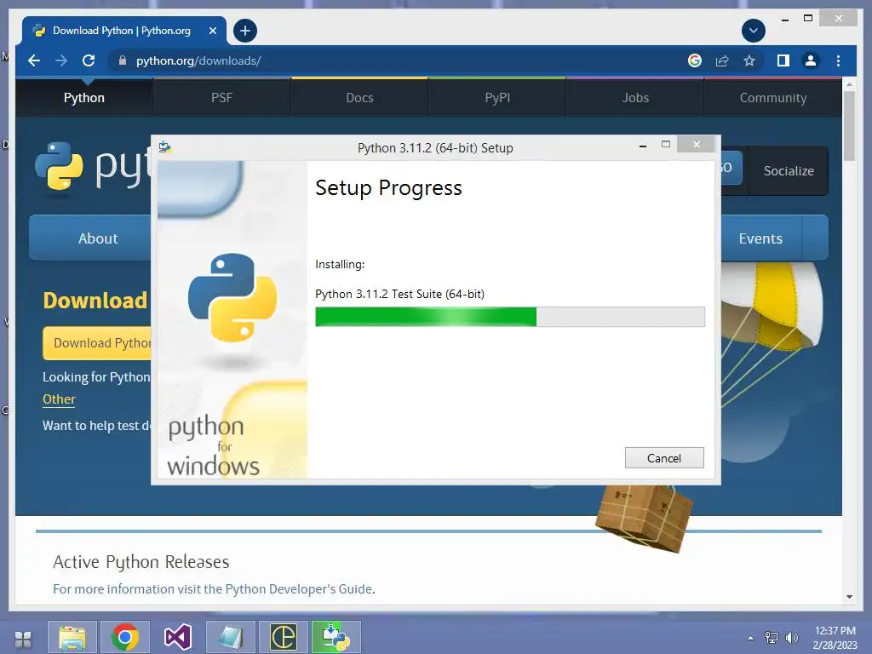The image size is (872, 654).
Task: Click the yellow Download Python button
Action: pyautogui.click(x=98, y=342)
